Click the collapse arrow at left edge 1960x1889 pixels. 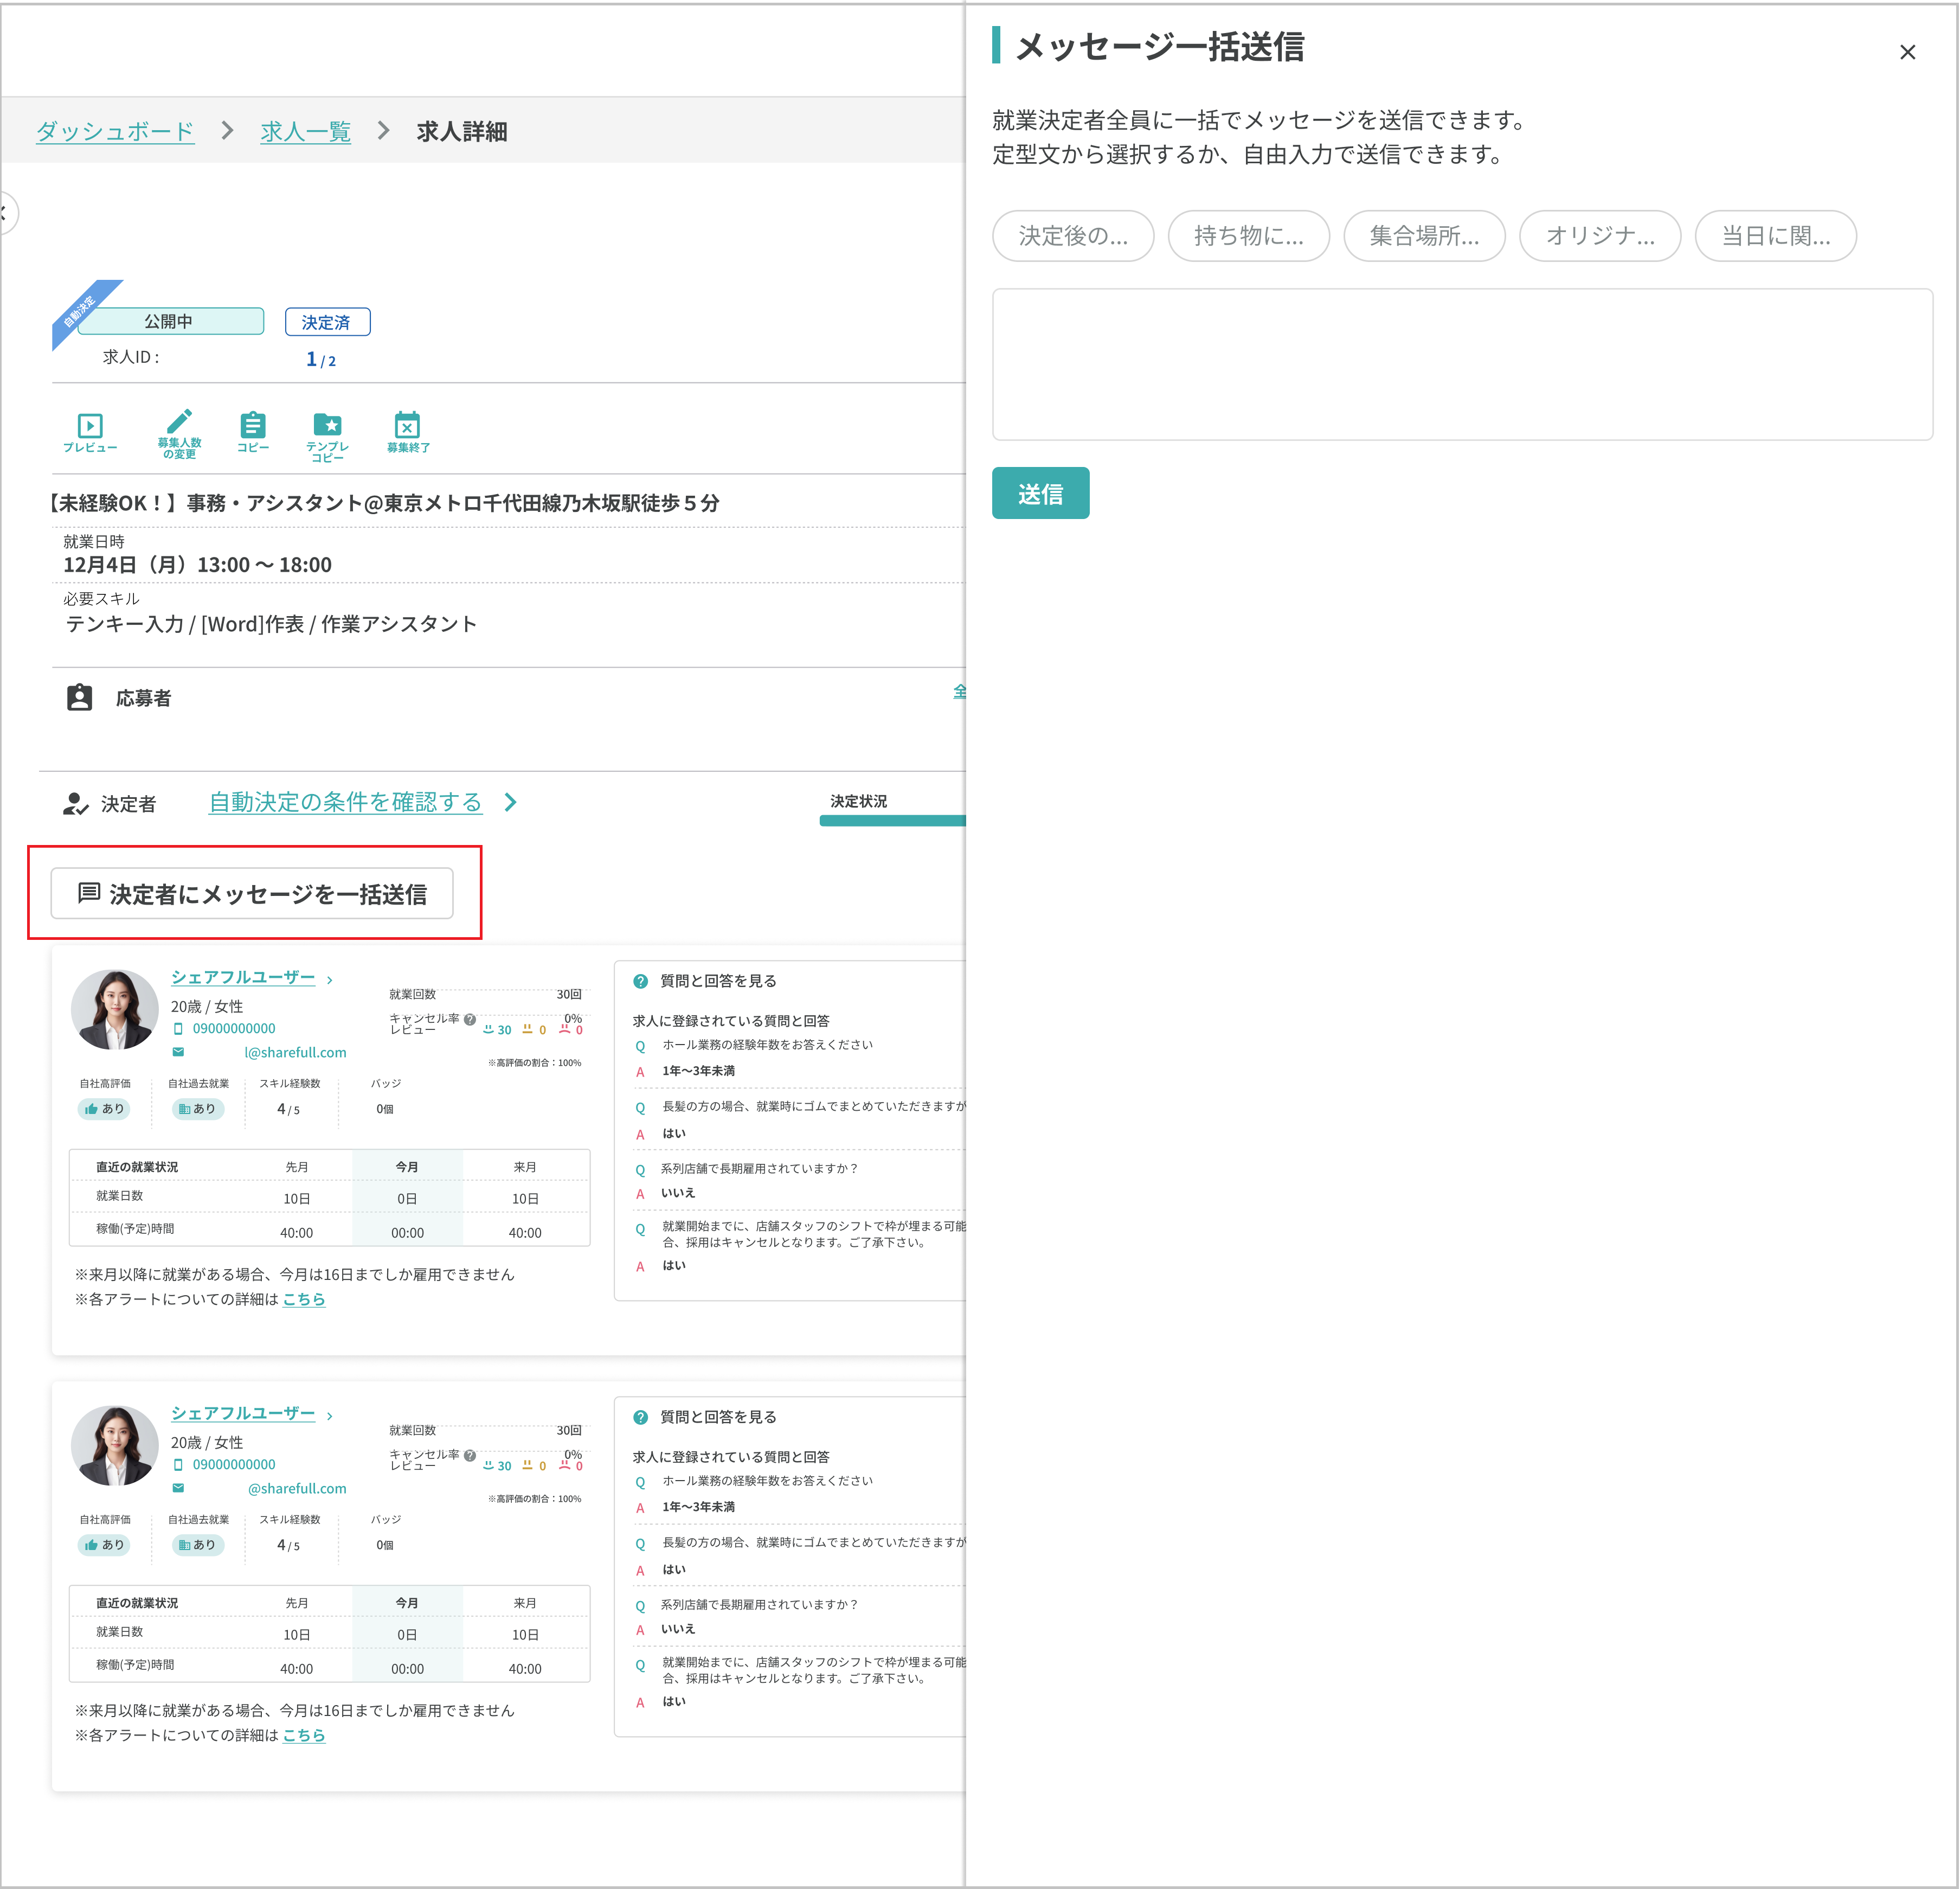[x=5, y=213]
